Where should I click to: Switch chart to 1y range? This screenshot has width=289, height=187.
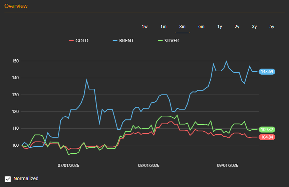pos(220,27)
